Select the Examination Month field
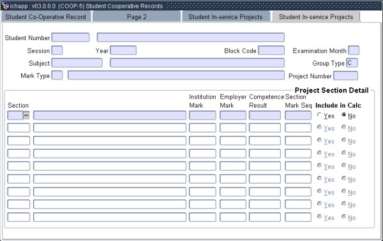383x241 pixels. click(354, 50)
